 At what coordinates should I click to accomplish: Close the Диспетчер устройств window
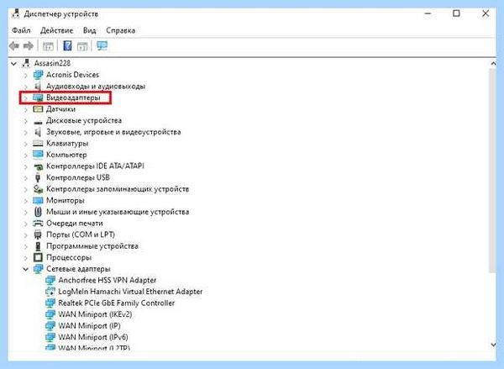click(x=486, y=13)
